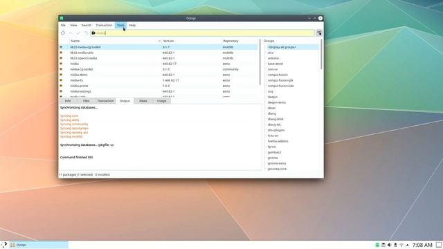
Task: Click the 7:08 AM clock
Action: [422, 245]
